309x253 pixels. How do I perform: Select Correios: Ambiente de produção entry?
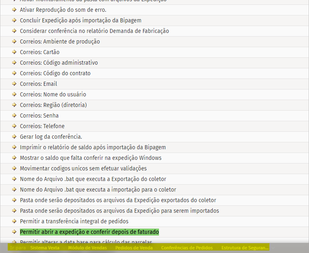pyautogui.click(x=60, y=41)
